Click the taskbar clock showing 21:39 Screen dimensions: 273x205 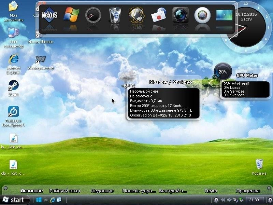[x=254, y=200]
